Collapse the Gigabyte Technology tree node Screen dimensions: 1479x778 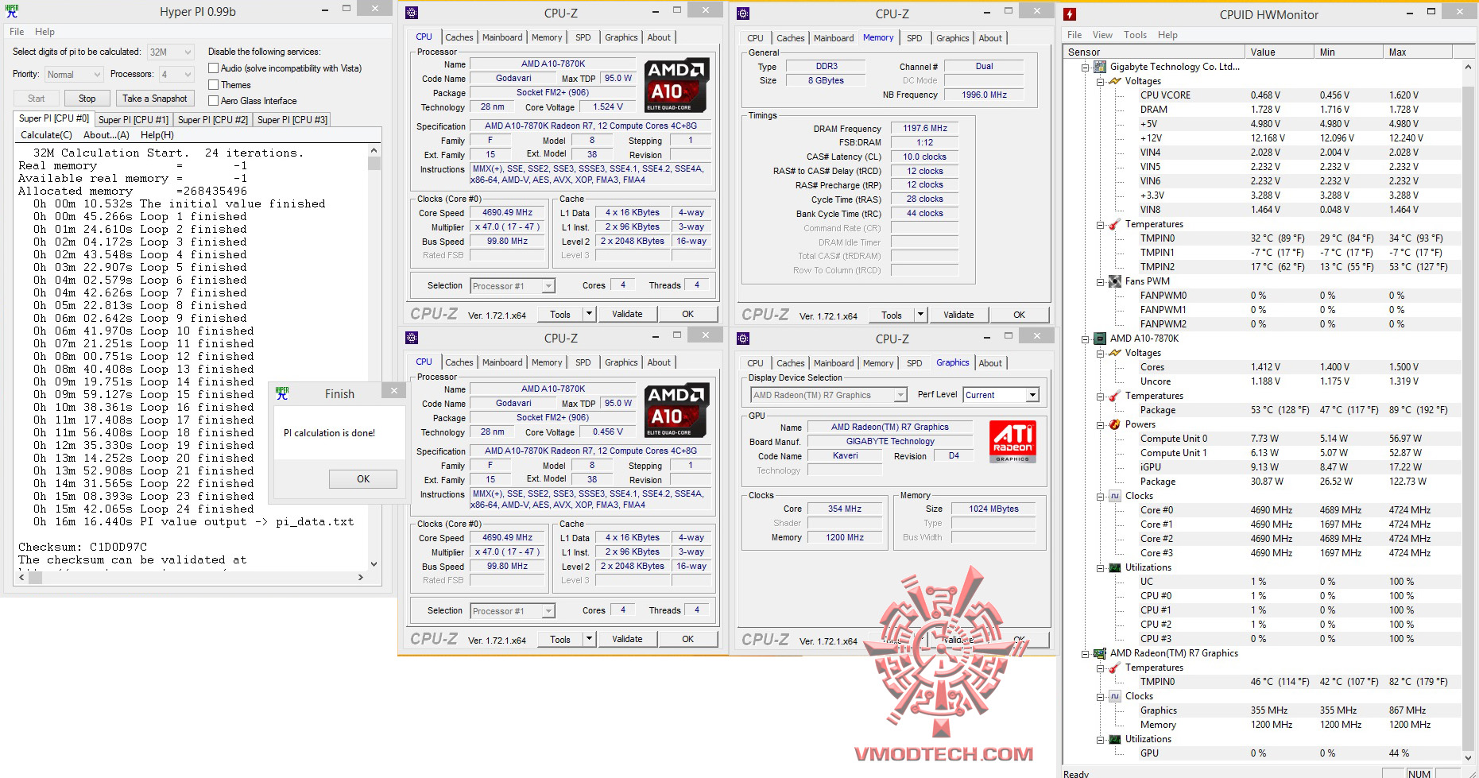pos(1085,68)
